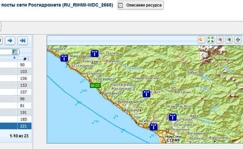Select the zoom in map tool
This screenshot has width=243, height=149.
pyautogui.click(x=229, y=40)
